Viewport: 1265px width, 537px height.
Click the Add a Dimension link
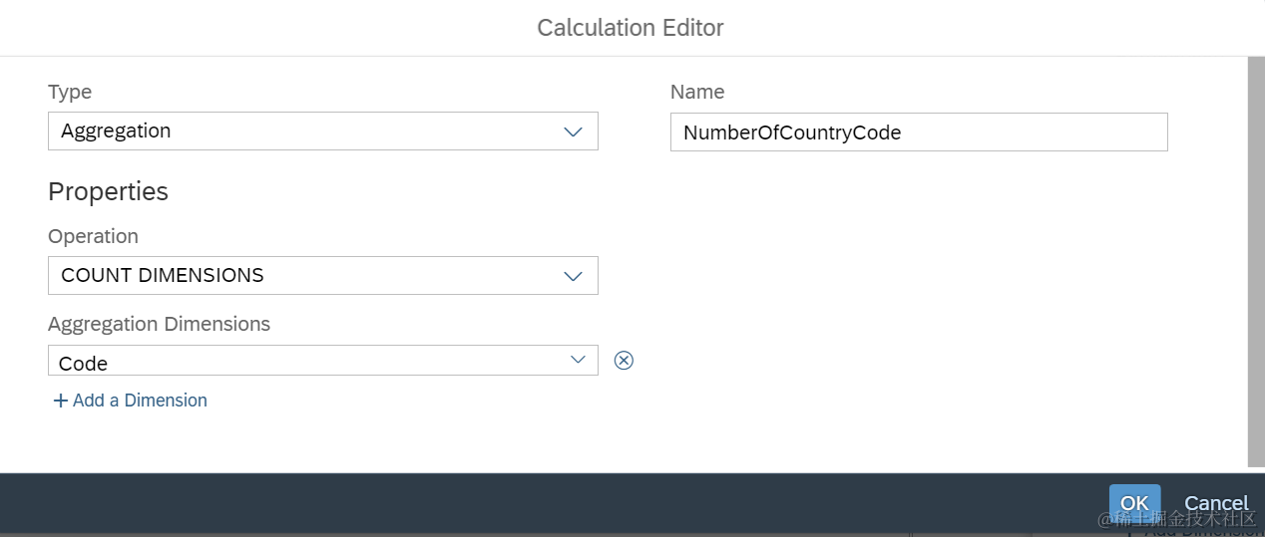140,401
